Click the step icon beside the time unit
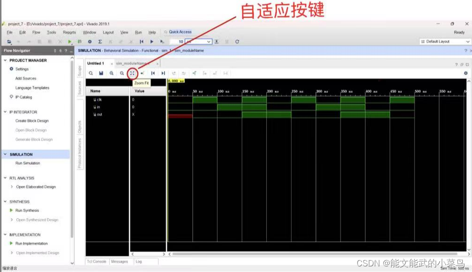 click(216, 42)
